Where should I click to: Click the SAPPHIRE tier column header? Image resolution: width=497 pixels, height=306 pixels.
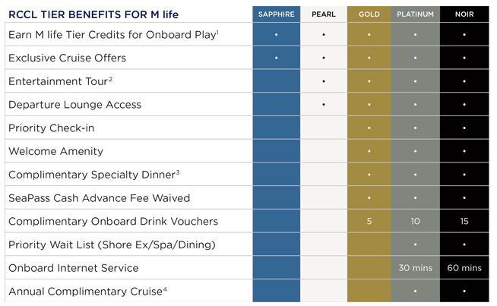point(276,14)
